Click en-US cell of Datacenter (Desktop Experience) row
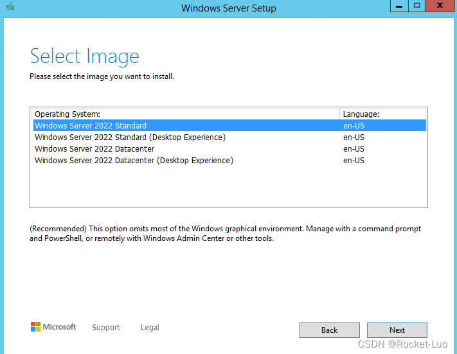Viewport: 457px width, 354px height. point(354,161)
